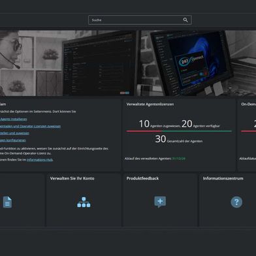
Task: Select the Informationszentrum card title
Action: click(x=223, y=178)
